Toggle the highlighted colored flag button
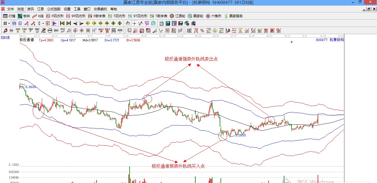Screen dimensions: 377x183 pos(55,23)
